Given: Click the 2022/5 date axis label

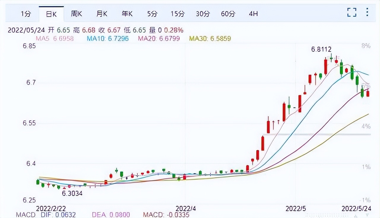Looking at the screenshot, I should 296,208.
